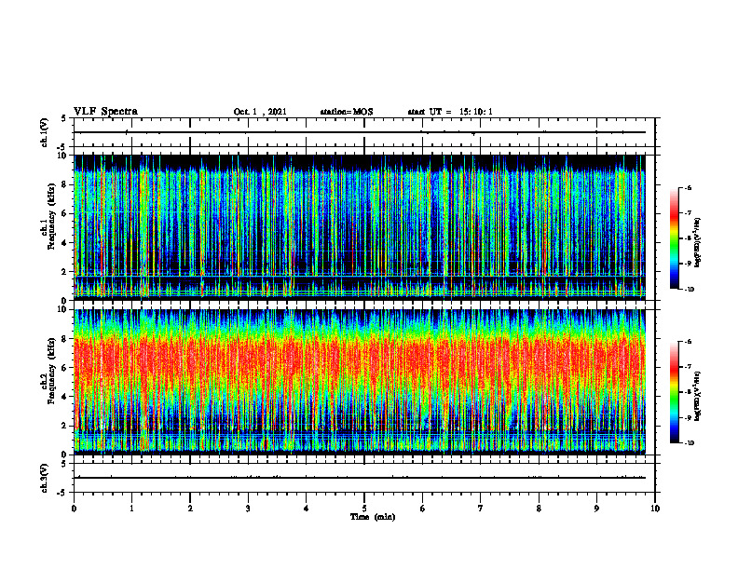Click time axis tick label "5"
Image resolution: width=738 pixels, height=570 pixels.
click(x=364, y=509)
